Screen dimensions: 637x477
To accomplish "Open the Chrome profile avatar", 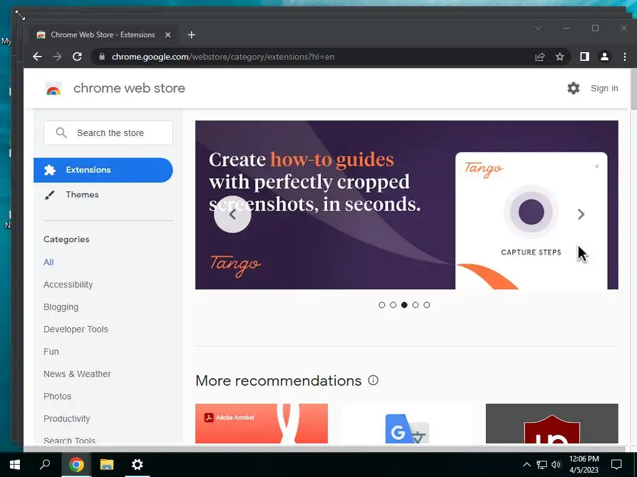I will click(605, 57).
